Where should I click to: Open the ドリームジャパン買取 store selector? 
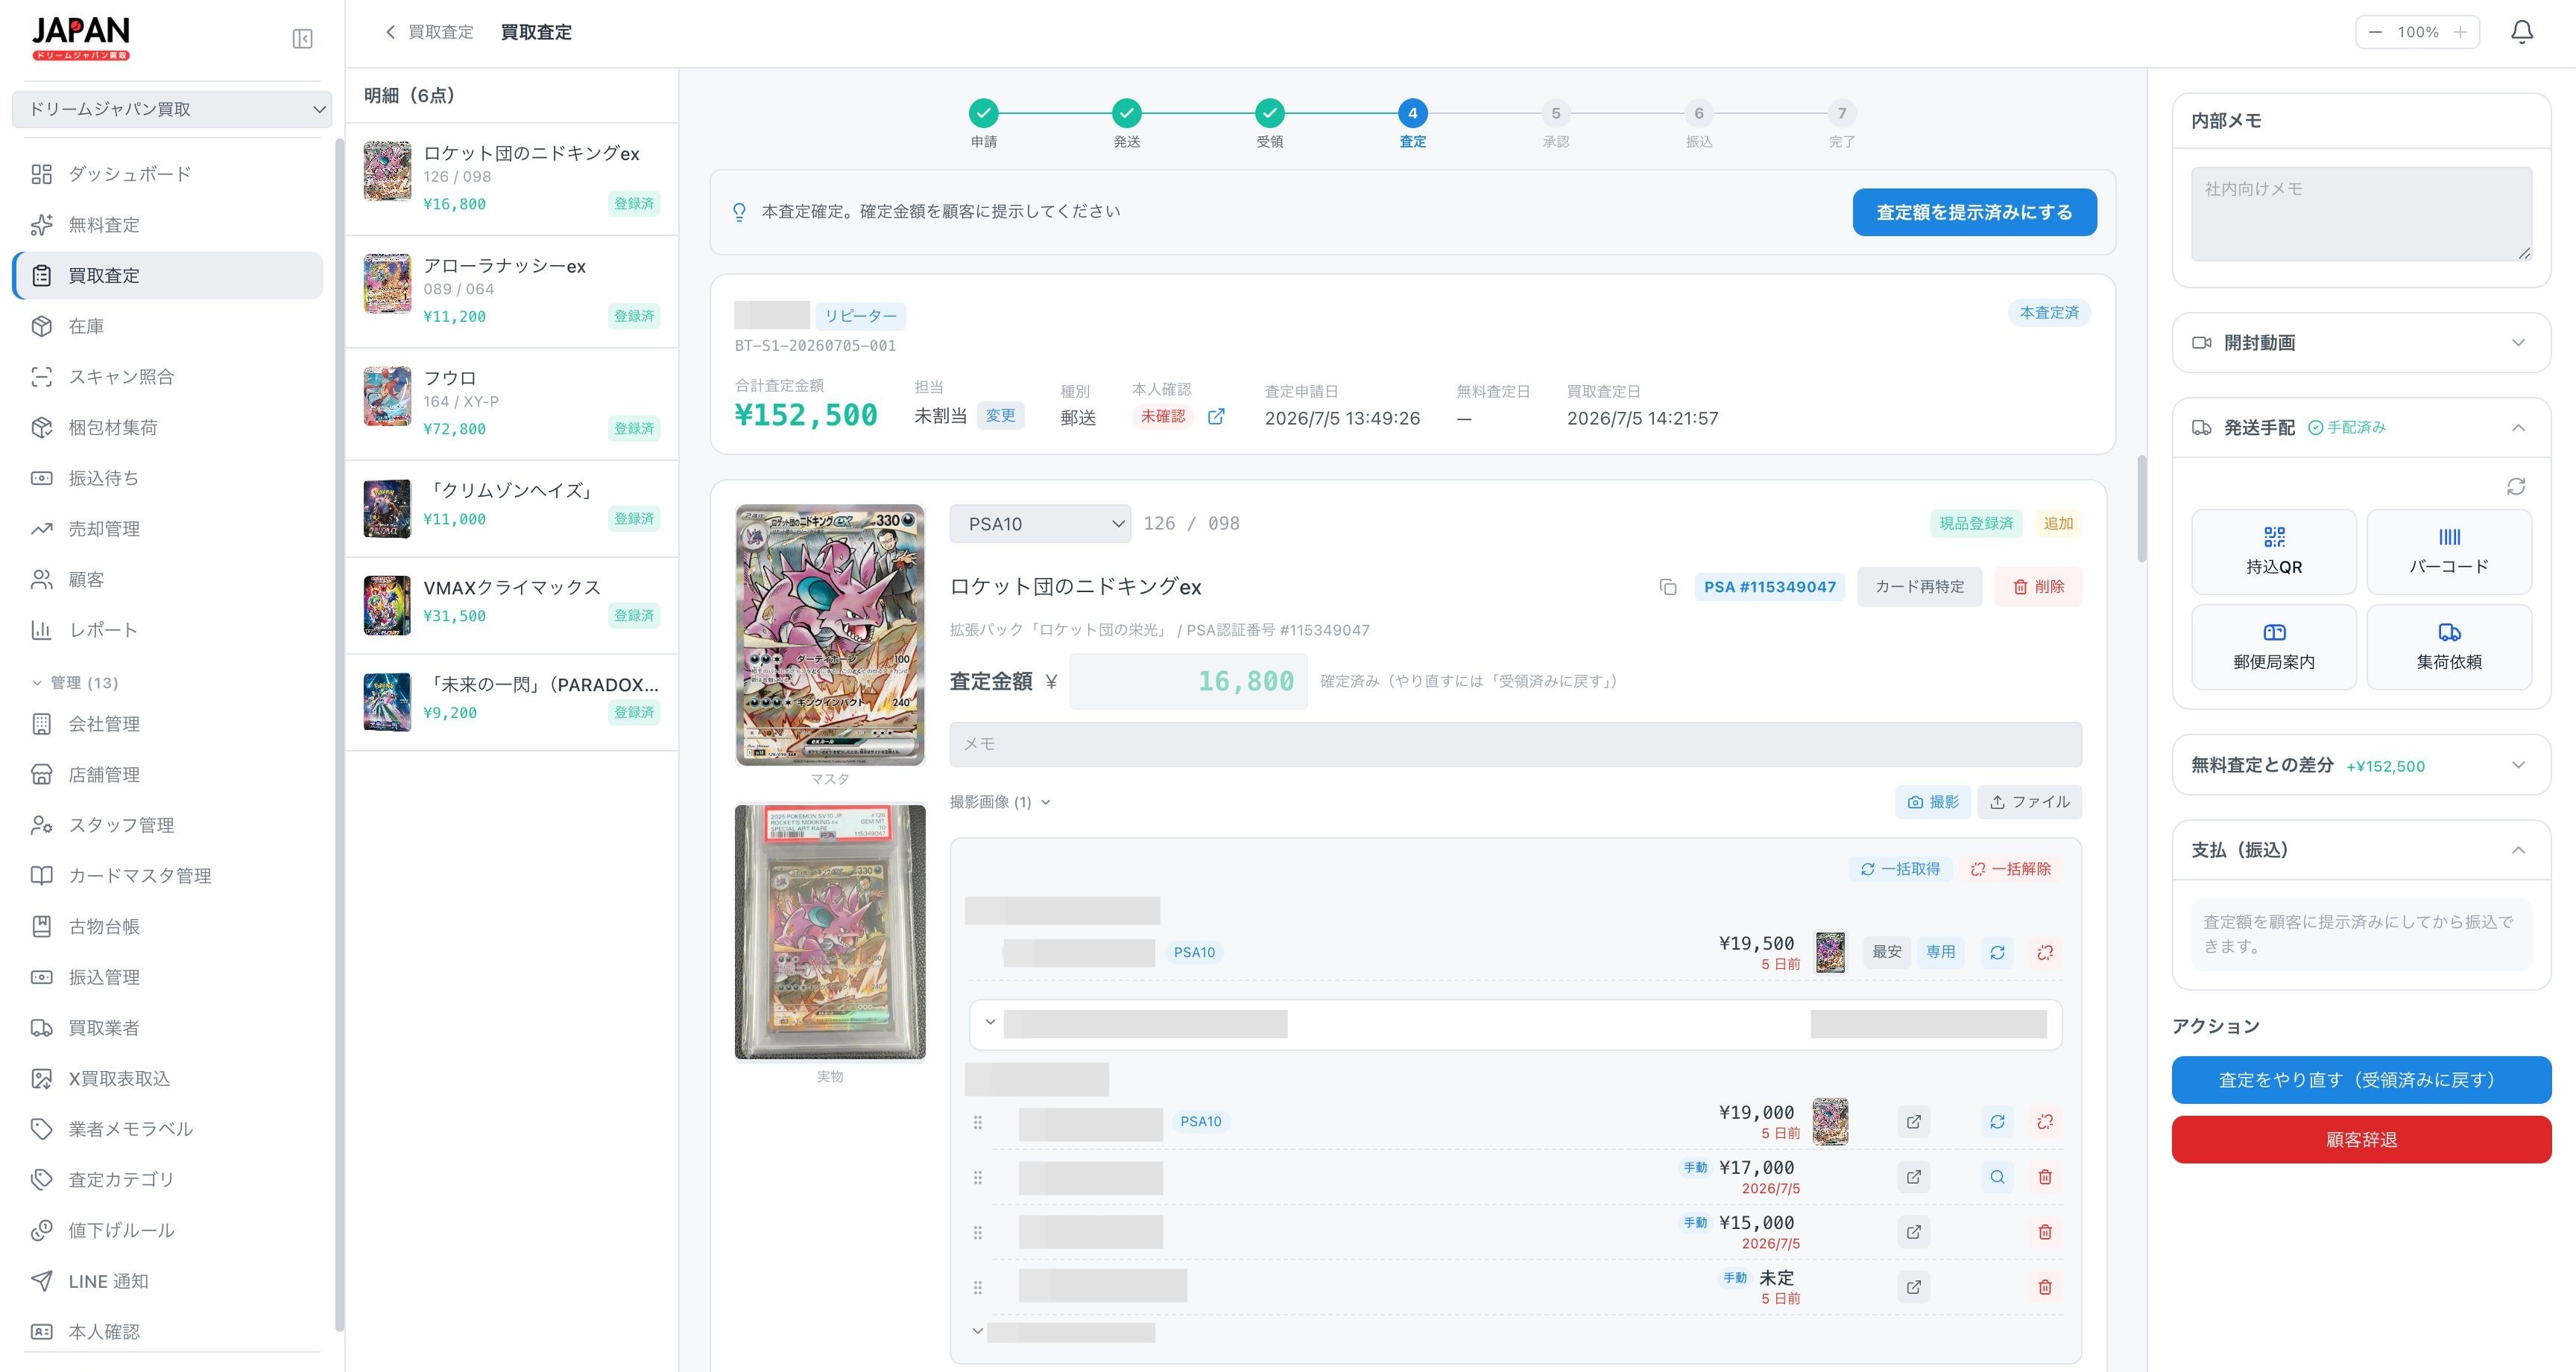[x=172, y=109]
